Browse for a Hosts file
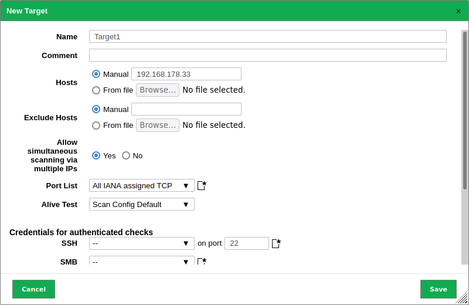This screenshot has width=469, height=305. point(158,90)
